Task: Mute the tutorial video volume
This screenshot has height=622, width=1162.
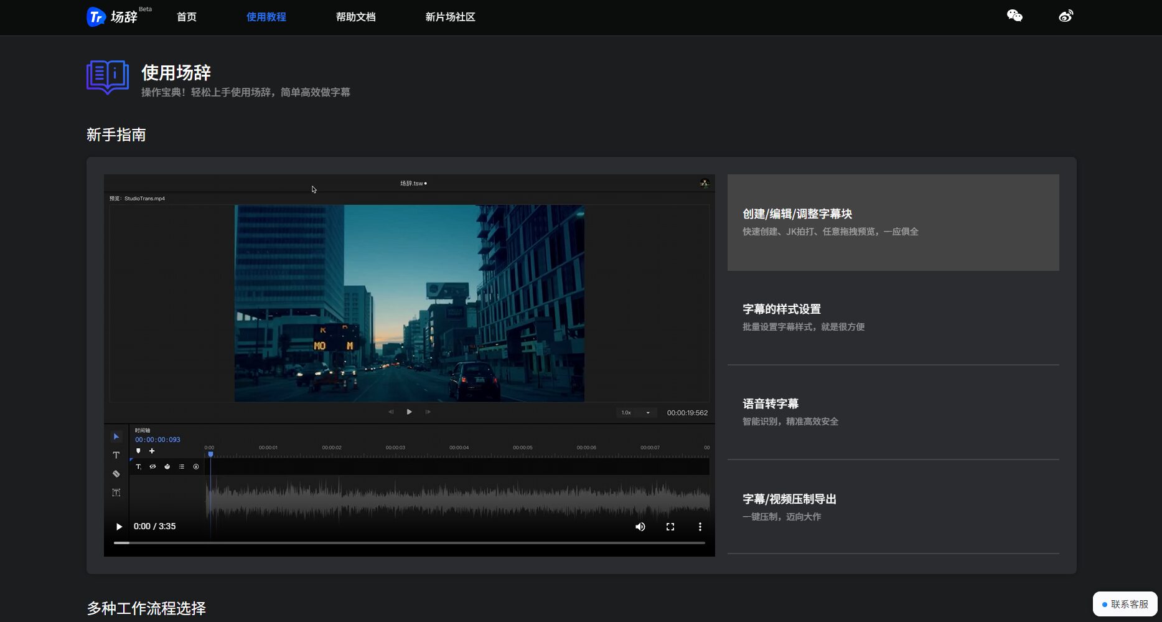Action: click(640, 527)
